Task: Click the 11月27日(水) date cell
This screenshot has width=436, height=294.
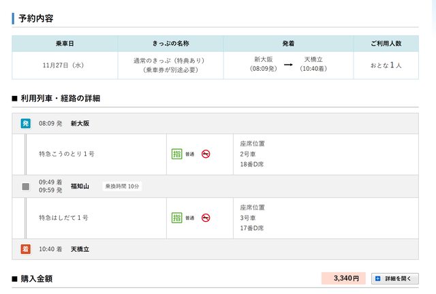Action: click(65, 65)
